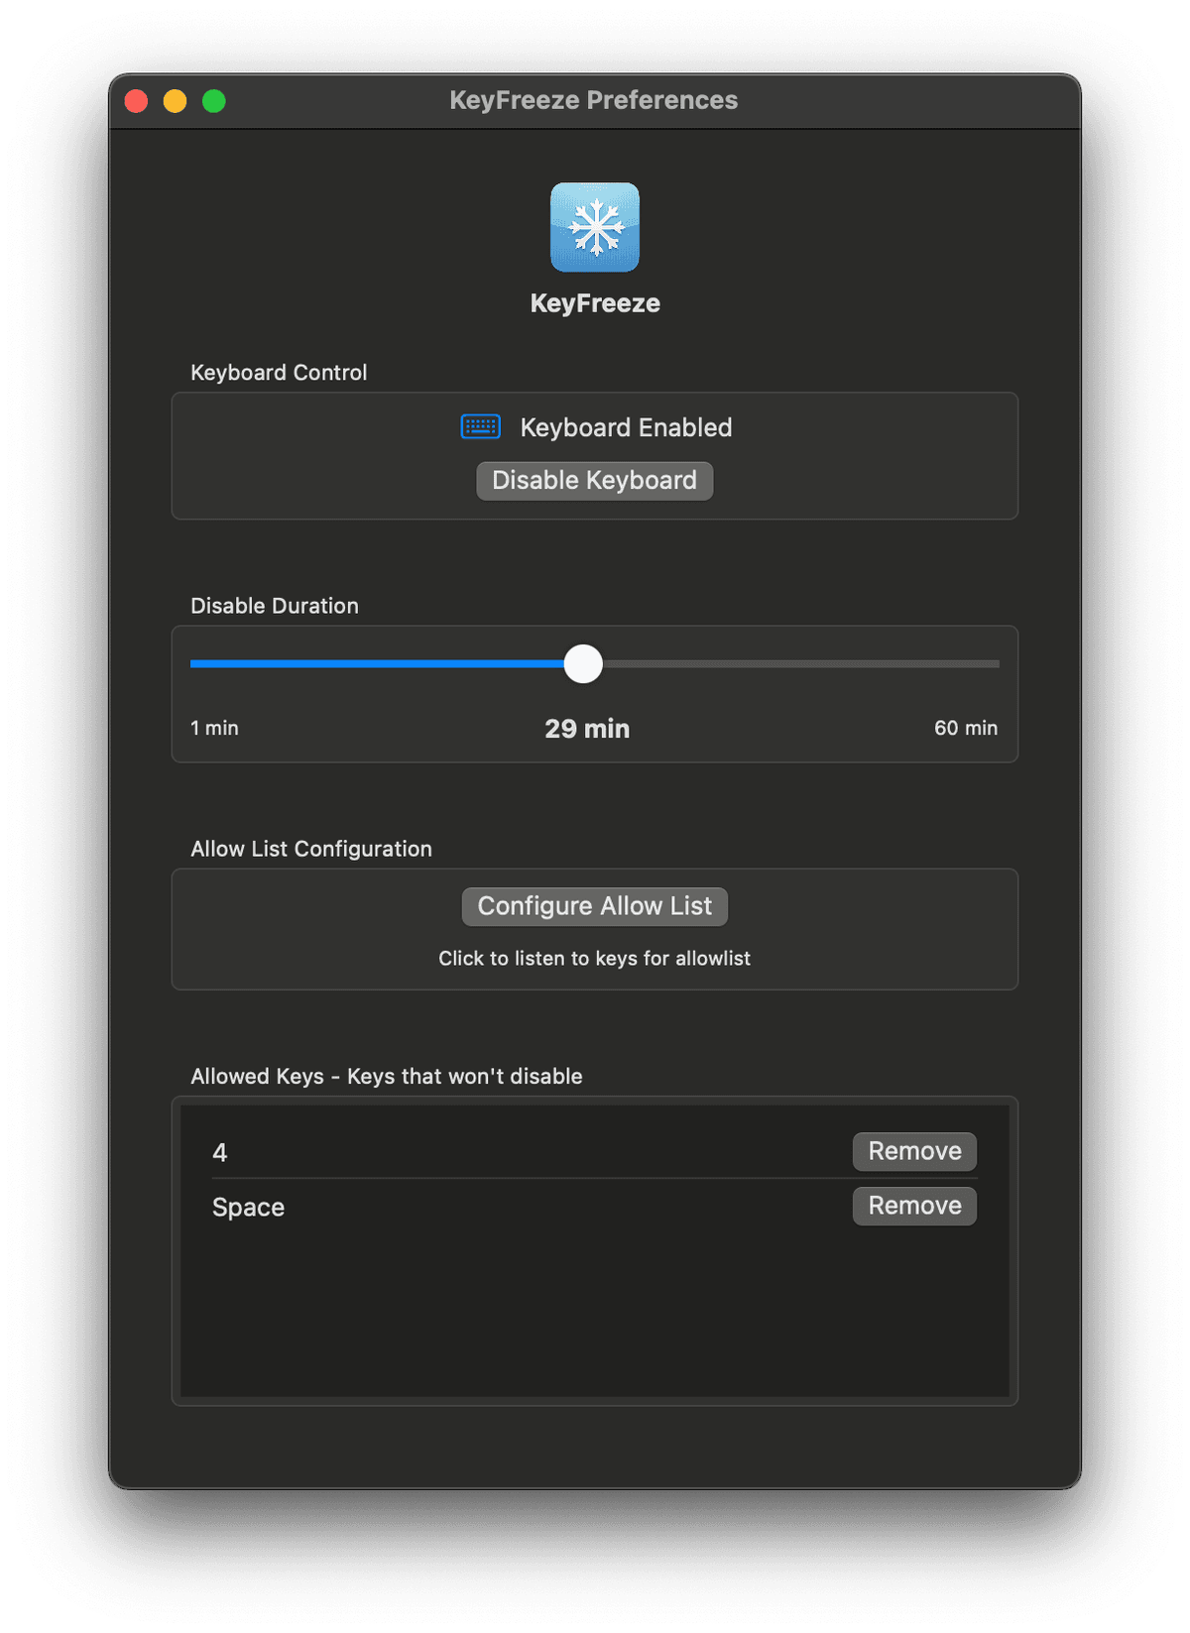The height and width of the screenshot is (1633, 1190).
Task: Click the "1 min" minimum label
Action: pos(214,728)
